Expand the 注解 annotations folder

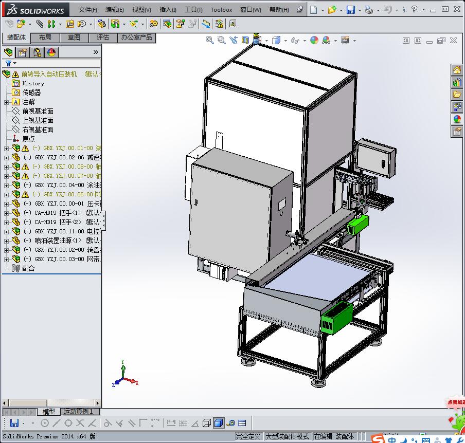click(6, 102)
